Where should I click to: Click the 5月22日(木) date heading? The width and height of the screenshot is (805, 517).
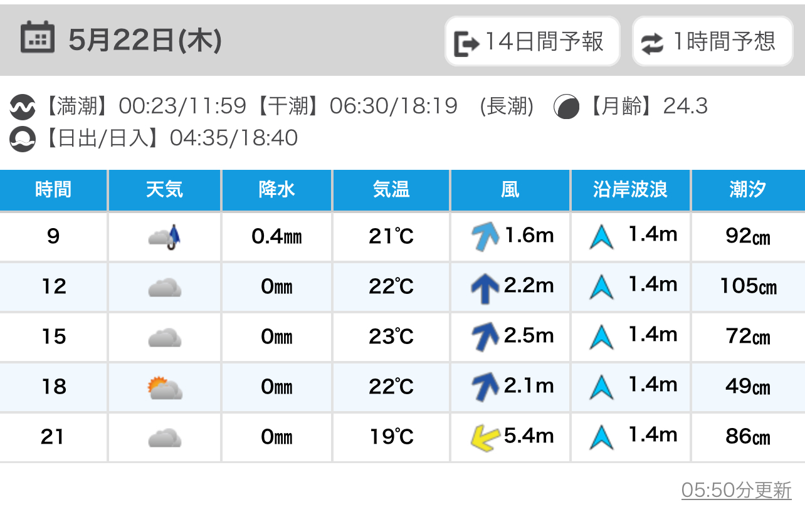145,41
